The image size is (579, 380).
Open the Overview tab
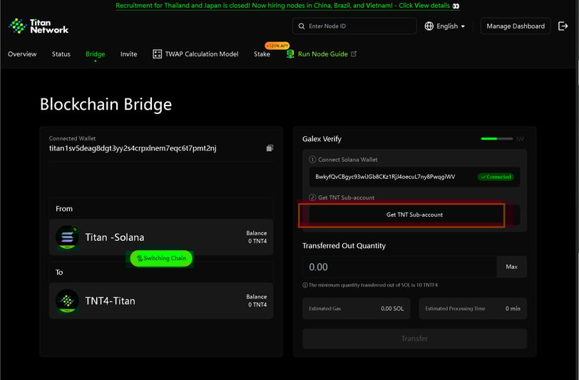22,54
